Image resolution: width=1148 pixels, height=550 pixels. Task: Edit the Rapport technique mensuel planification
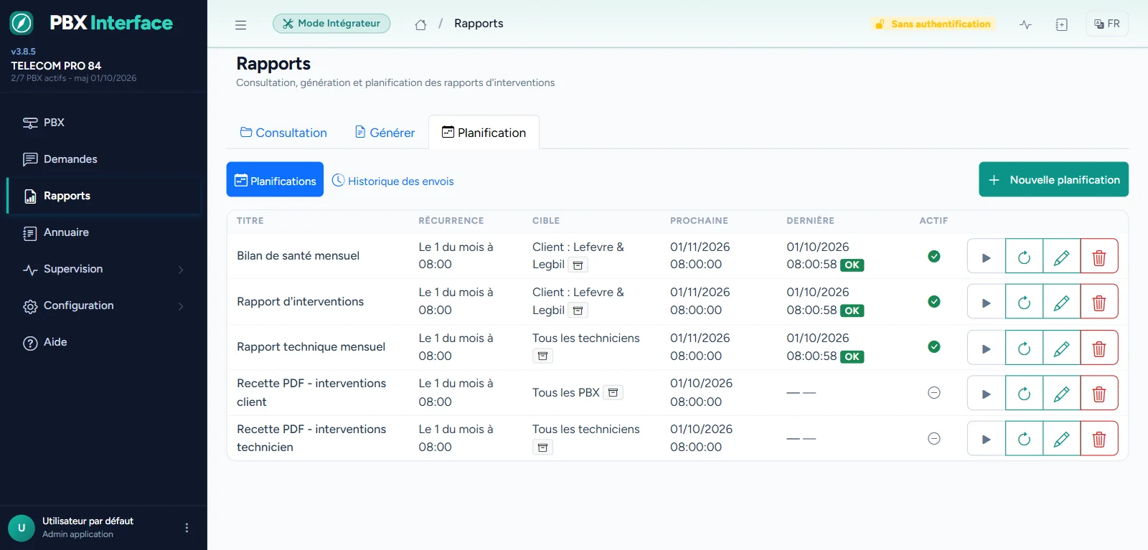pos(1061,349)
